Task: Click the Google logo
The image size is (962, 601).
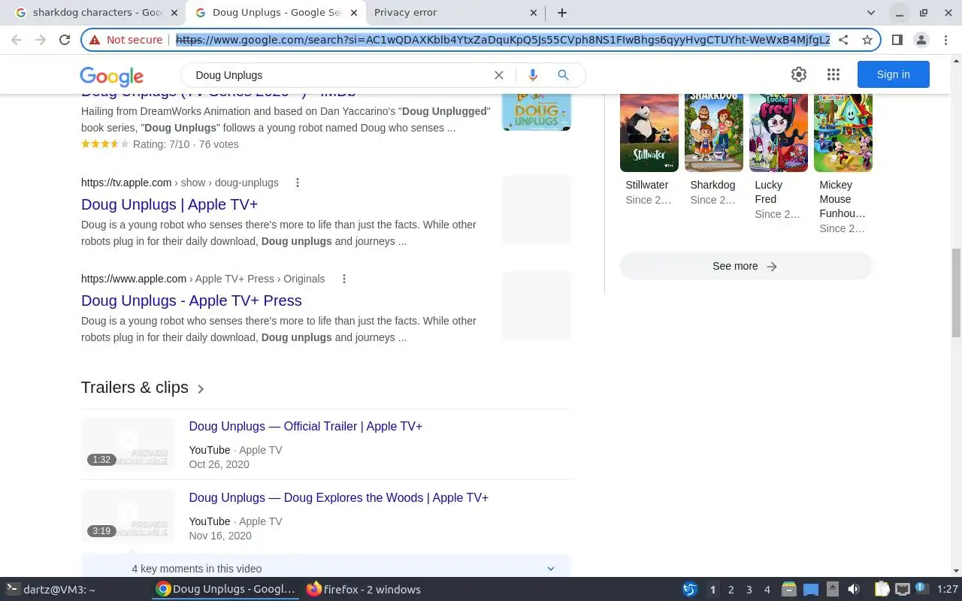Action: [x=111, y=76]
